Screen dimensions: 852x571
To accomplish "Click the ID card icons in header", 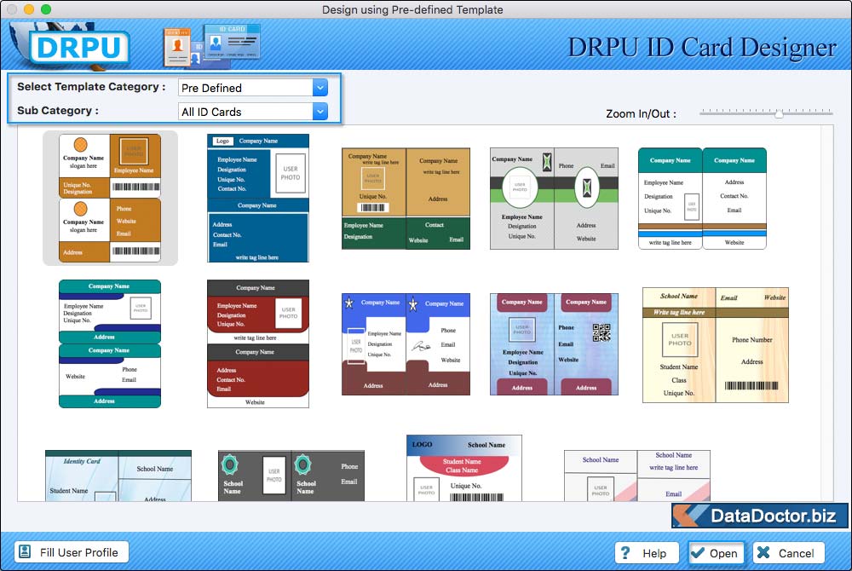I will click(212, 46).
